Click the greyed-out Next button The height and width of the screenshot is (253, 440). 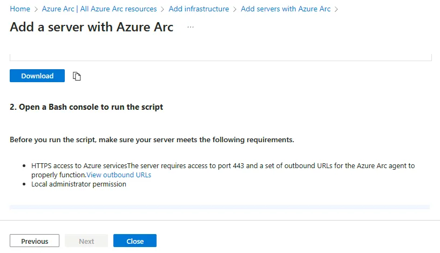pyautogui.click(x=86, y=241)
